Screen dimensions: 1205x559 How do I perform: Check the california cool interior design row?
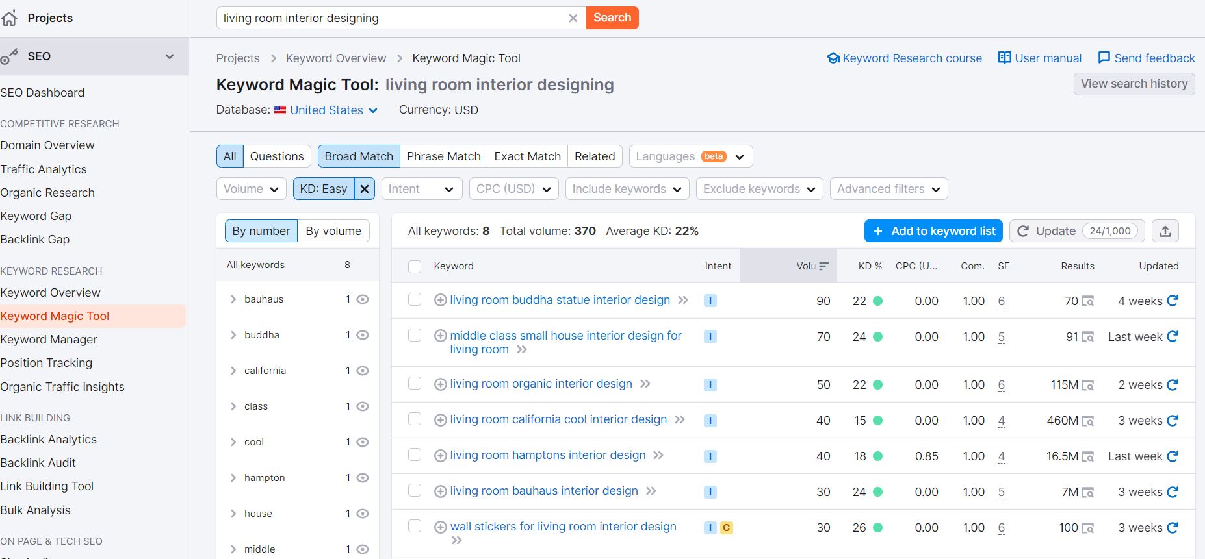(x=415, y=419)
